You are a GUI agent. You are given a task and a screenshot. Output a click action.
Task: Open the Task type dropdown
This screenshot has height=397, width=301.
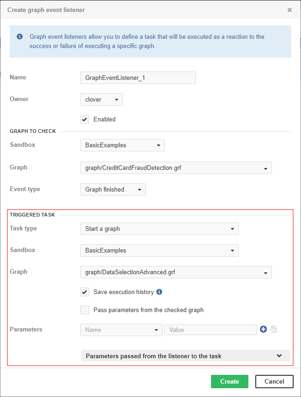[159, 229]
